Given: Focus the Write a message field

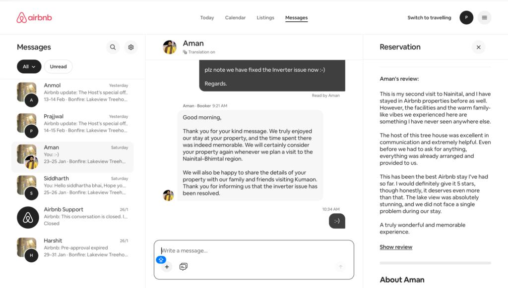Looking at the screenshot, I should [x=253, y=251].
